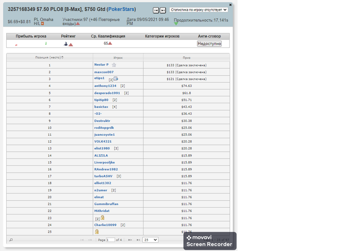
Task: Click prize $133 for Nestar P
Action: click(x=186, y=65)
